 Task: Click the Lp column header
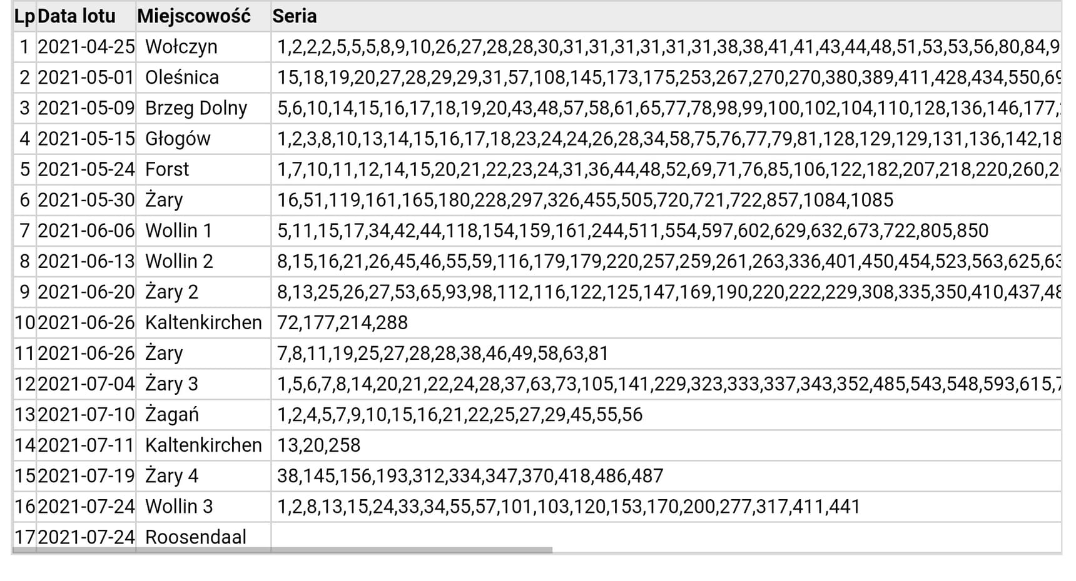(x=24, y=16)
